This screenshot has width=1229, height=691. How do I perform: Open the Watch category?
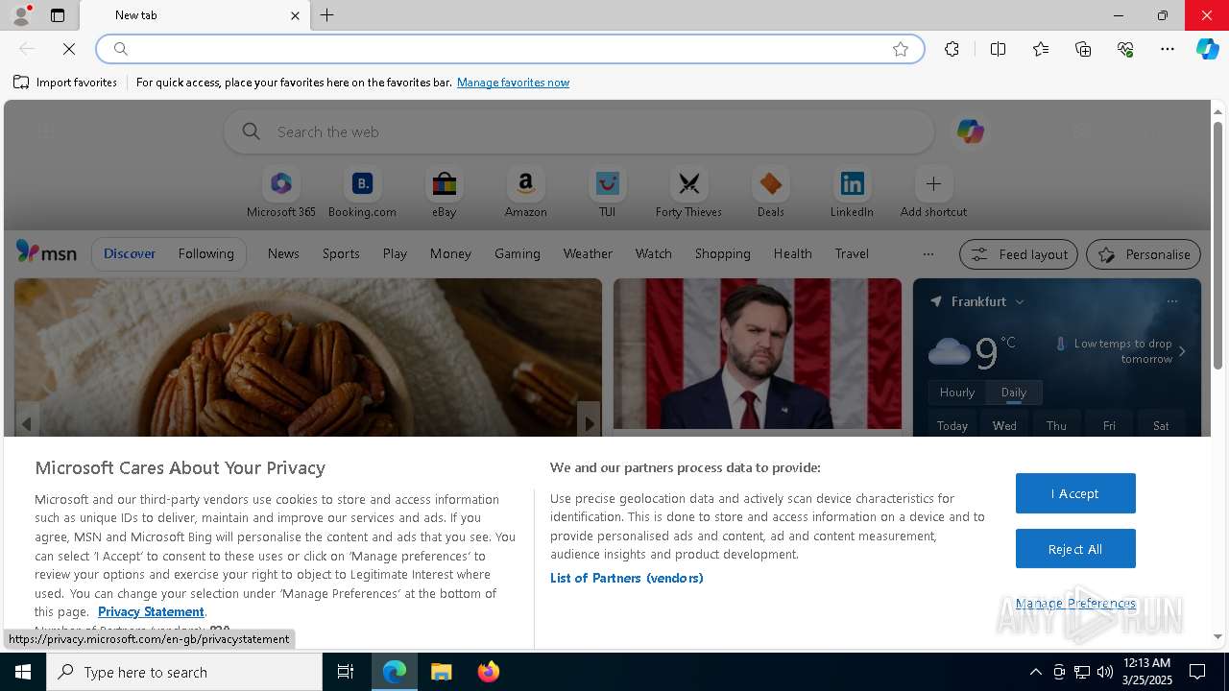(x=654, y=253)
